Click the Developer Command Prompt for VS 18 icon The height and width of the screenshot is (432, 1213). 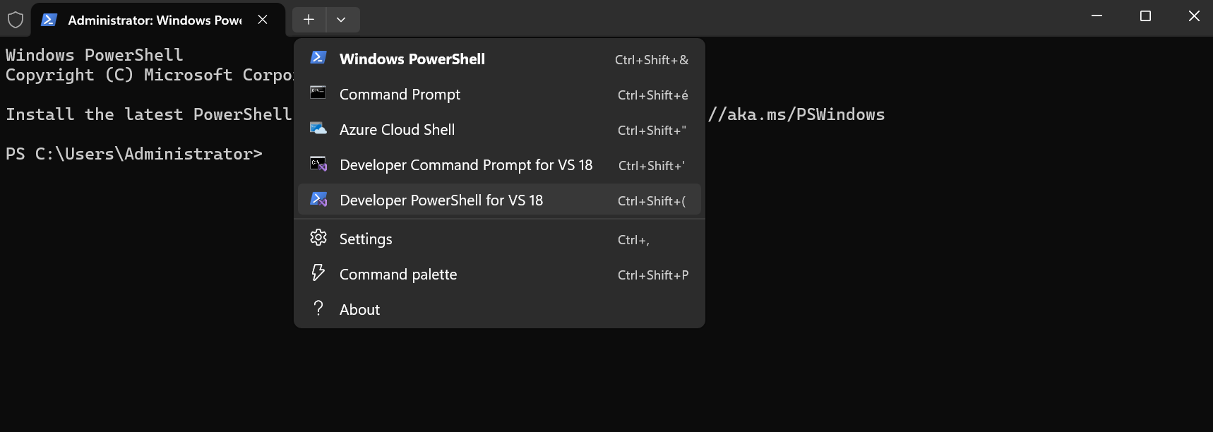click(x=318, y=164)
